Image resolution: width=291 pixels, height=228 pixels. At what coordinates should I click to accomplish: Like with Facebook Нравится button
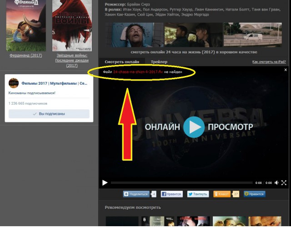point(172,194)
